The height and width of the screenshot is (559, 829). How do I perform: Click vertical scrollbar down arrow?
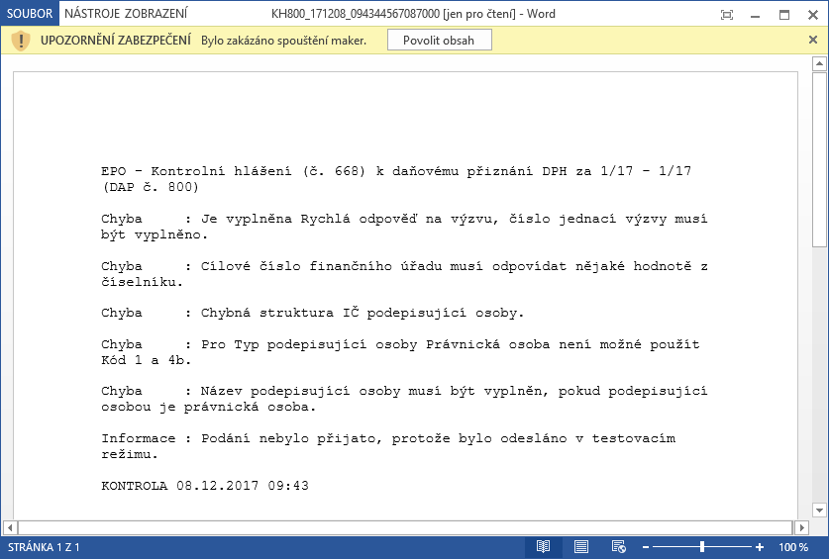[819, 511]
